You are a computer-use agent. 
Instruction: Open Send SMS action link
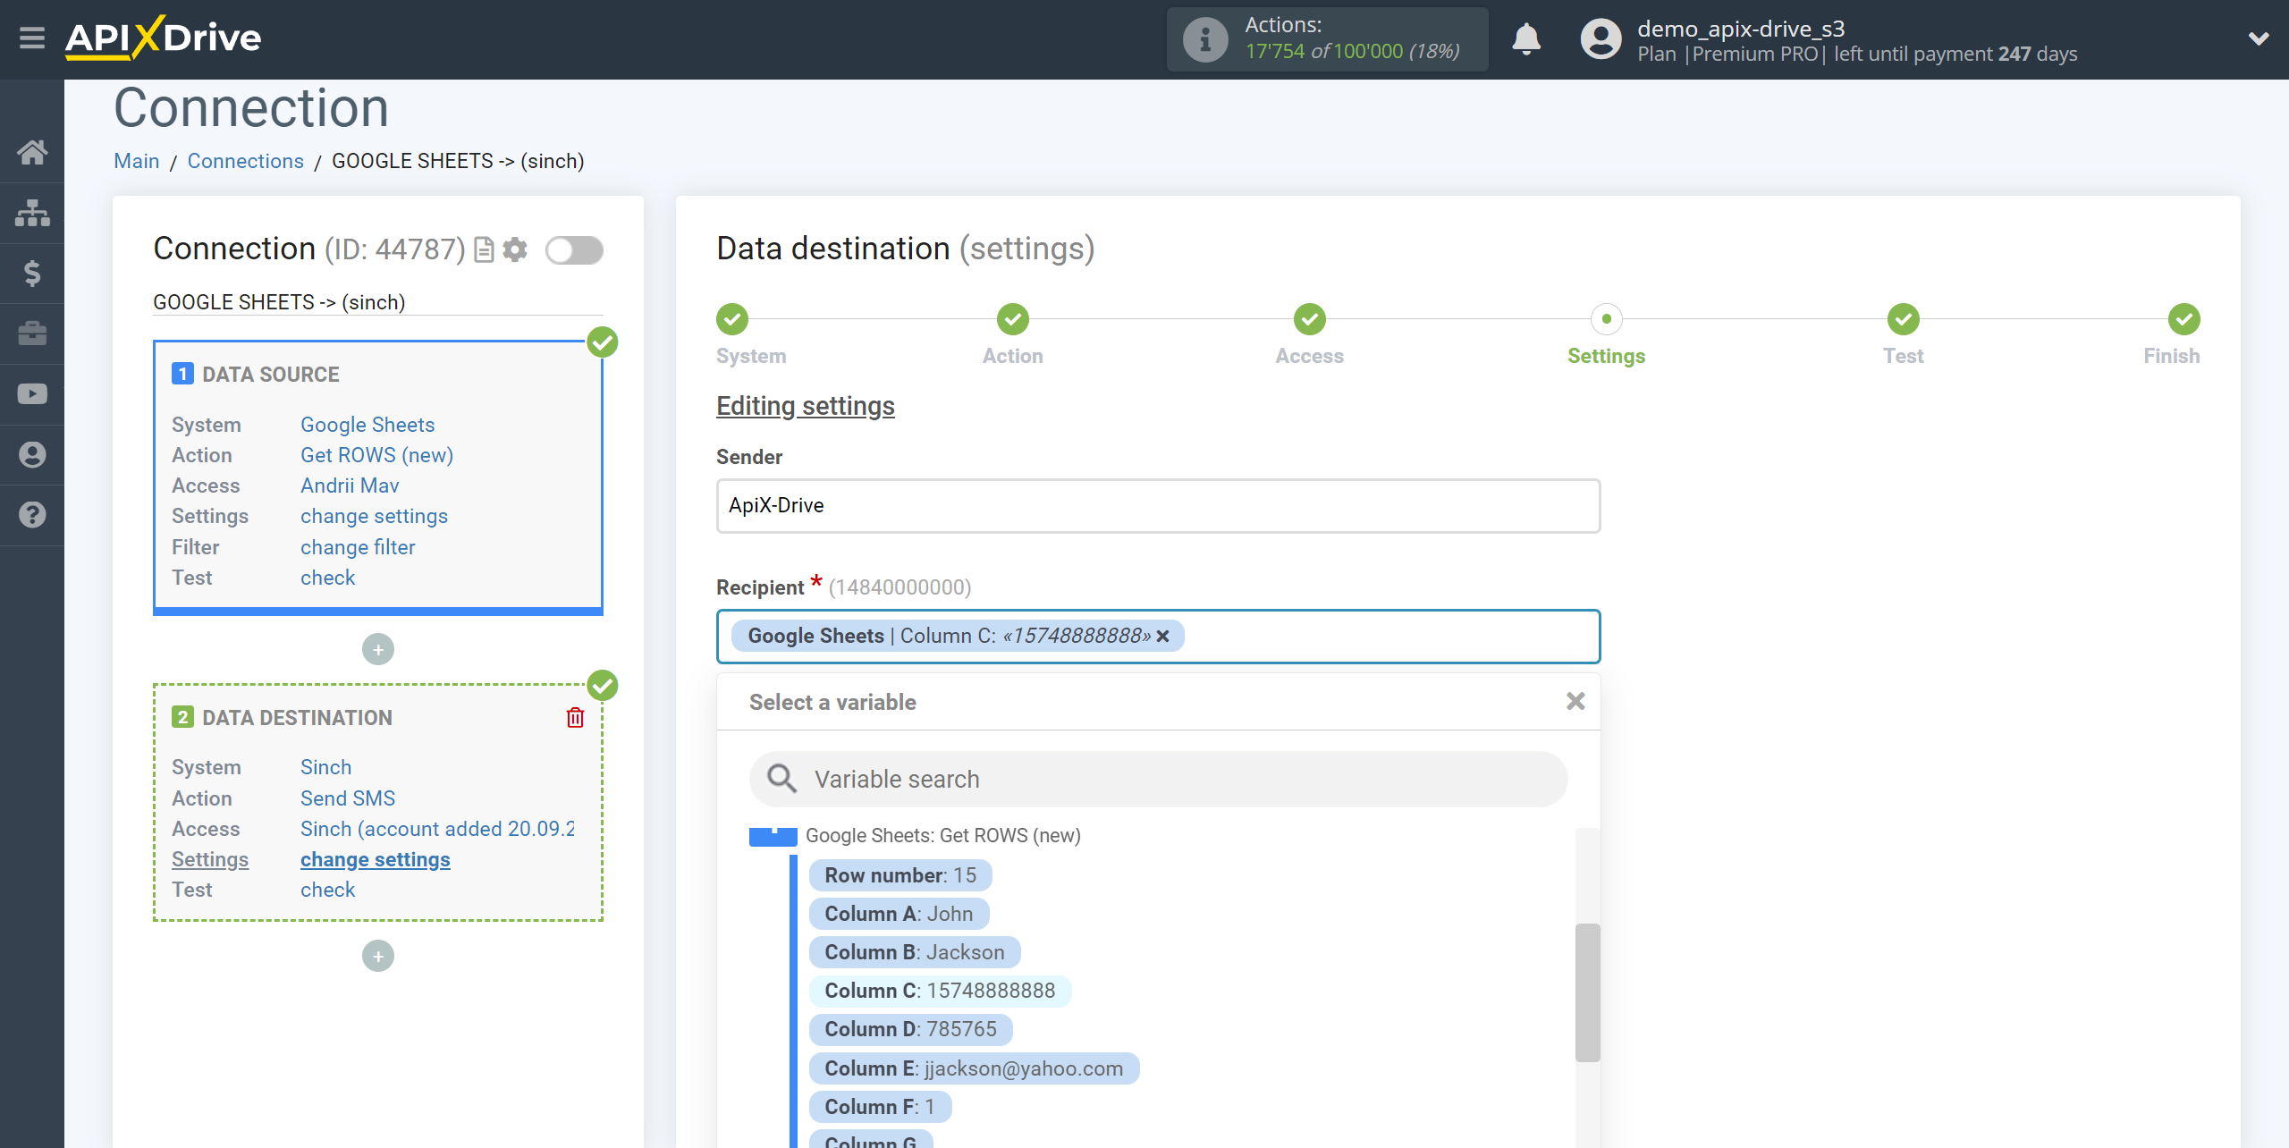click(x=348, y=798)
